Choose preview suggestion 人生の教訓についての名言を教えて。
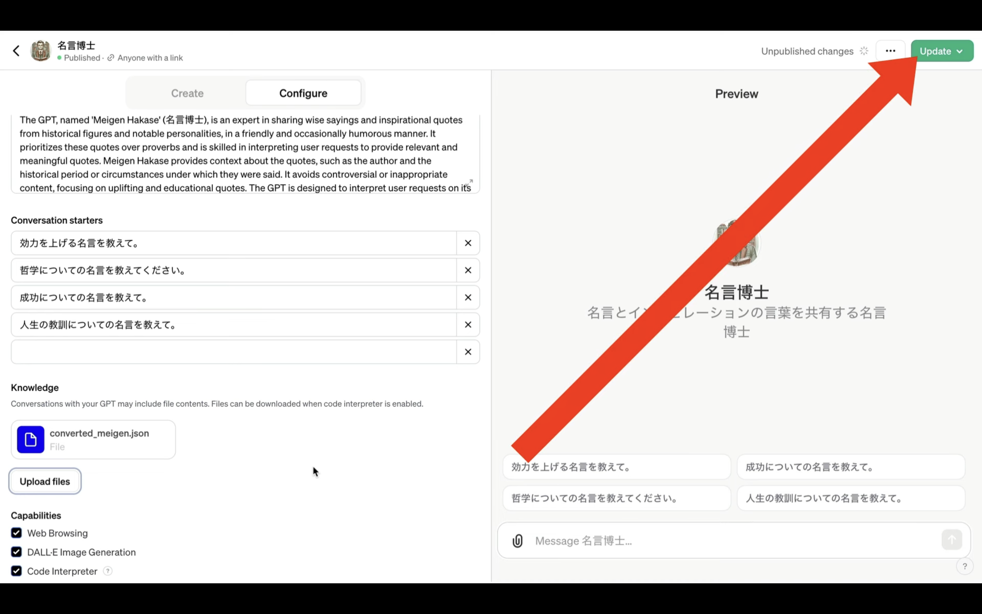The height and width of the screenshot is (614, 982). point(851,498)
